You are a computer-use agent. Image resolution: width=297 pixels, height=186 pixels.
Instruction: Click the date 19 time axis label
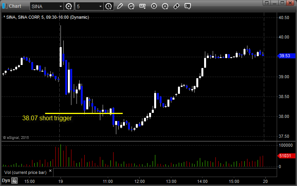tap(60, 181)
